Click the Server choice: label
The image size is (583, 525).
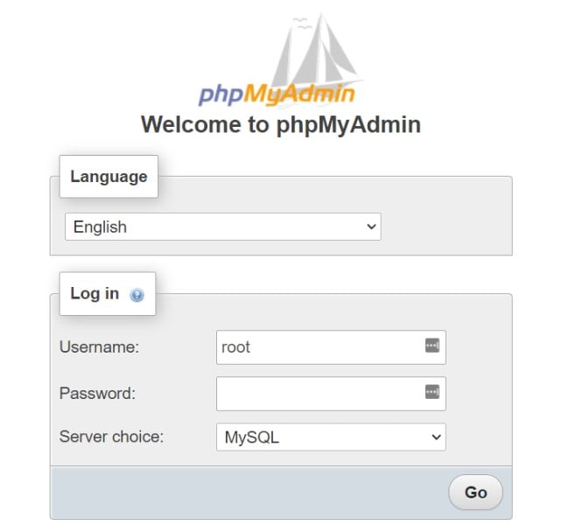point(111,437)
